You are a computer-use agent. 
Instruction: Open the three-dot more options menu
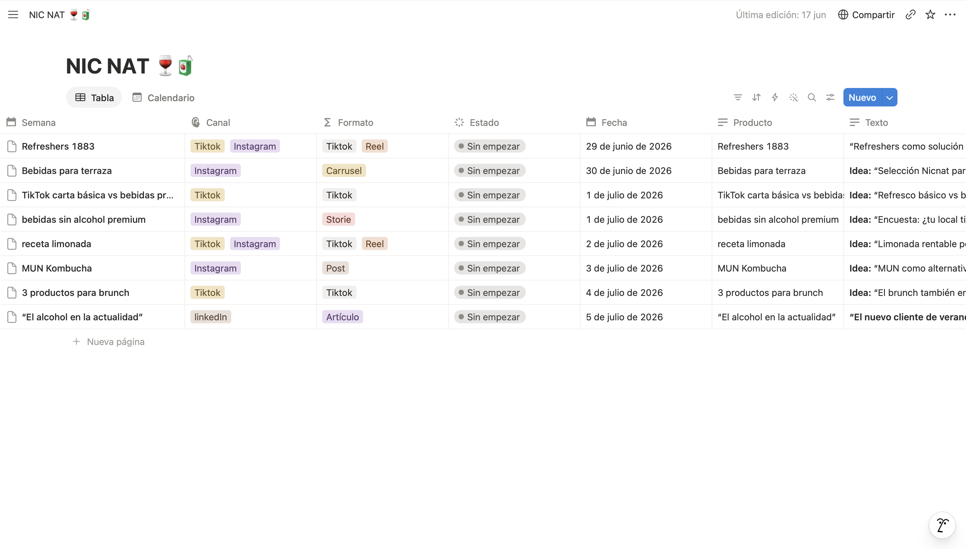click(x=950, y=15)
